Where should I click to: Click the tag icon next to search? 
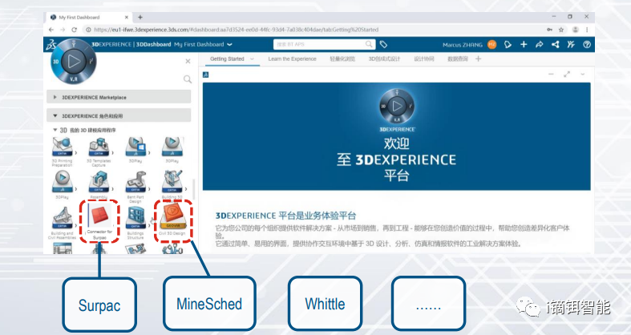(384, 44)
